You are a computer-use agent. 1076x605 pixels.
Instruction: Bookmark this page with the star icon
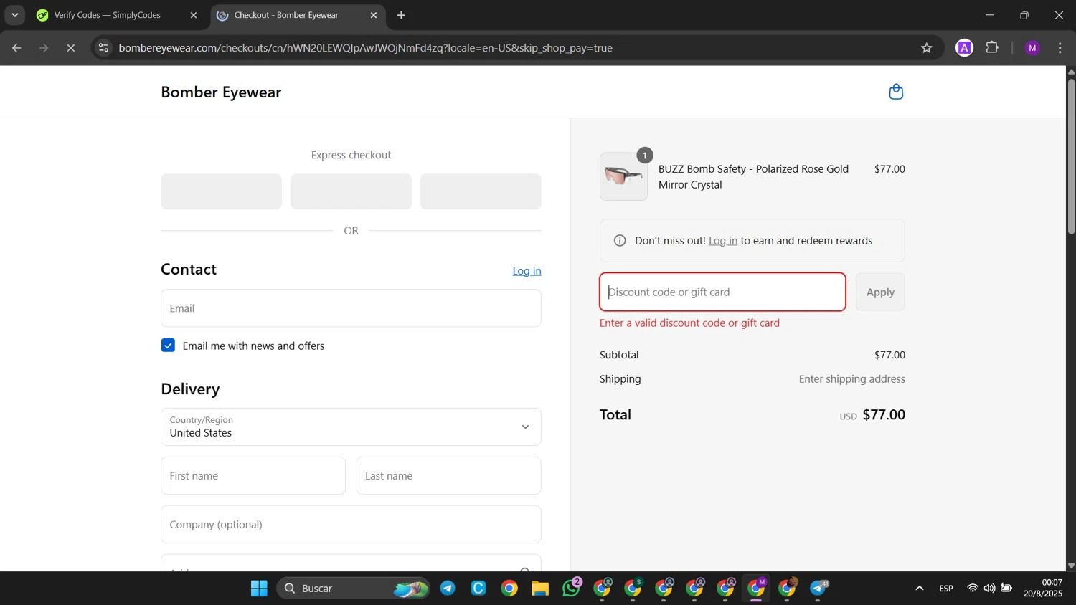[926, 48]
